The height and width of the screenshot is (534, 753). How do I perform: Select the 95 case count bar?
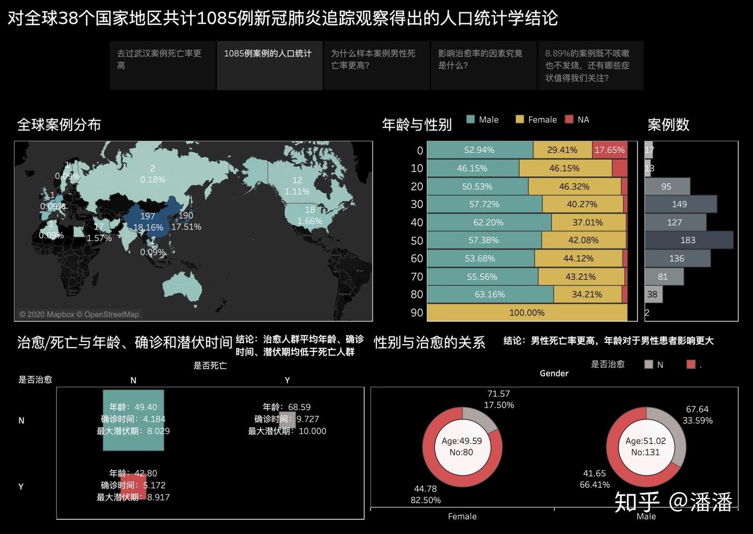(x=668, y=186)
